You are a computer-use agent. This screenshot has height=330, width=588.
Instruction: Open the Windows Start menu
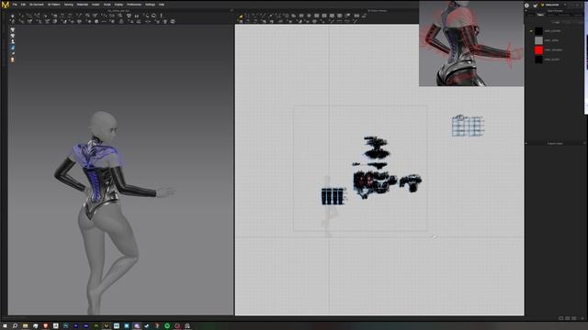[5, 326]
